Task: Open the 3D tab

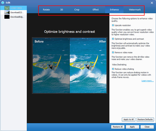Action: (x=61, y=10)
